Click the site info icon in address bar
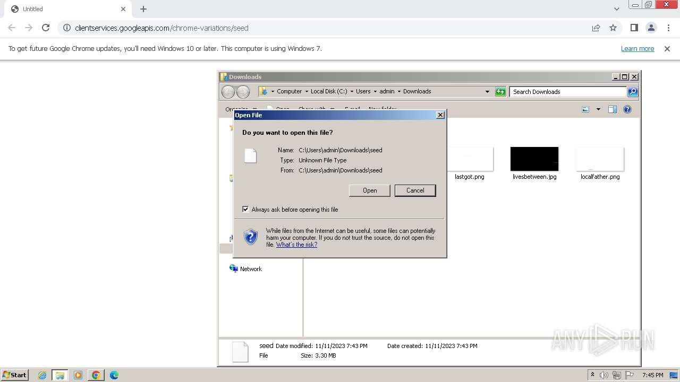Screen dimensions: 680x382 pos(67,28)
